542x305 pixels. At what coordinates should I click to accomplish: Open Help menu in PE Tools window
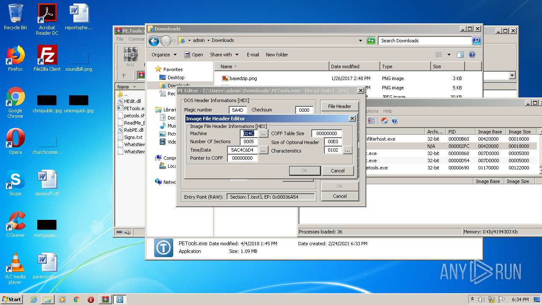point(387,111)
